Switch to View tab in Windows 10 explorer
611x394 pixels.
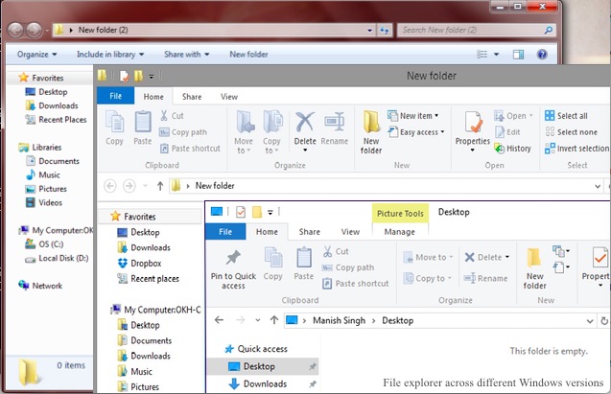click(x=350, y=232)
